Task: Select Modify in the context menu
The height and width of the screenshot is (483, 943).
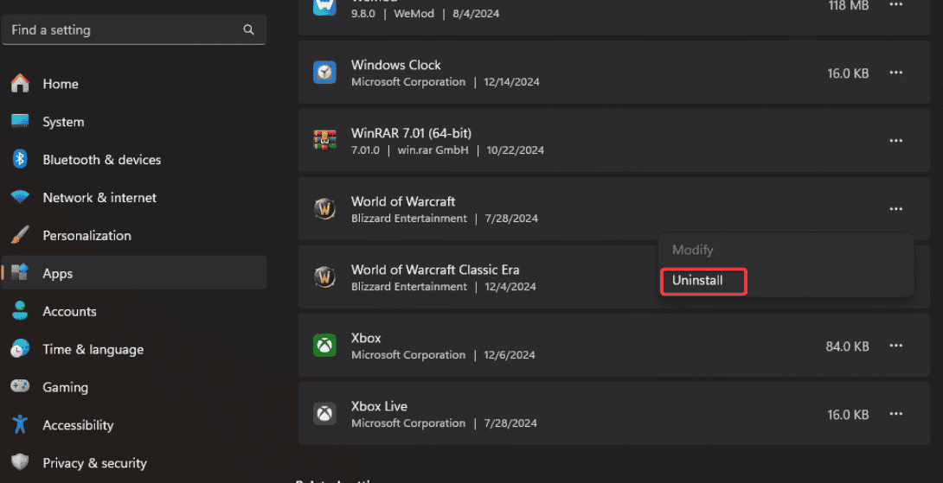Action: click(693, 250)
